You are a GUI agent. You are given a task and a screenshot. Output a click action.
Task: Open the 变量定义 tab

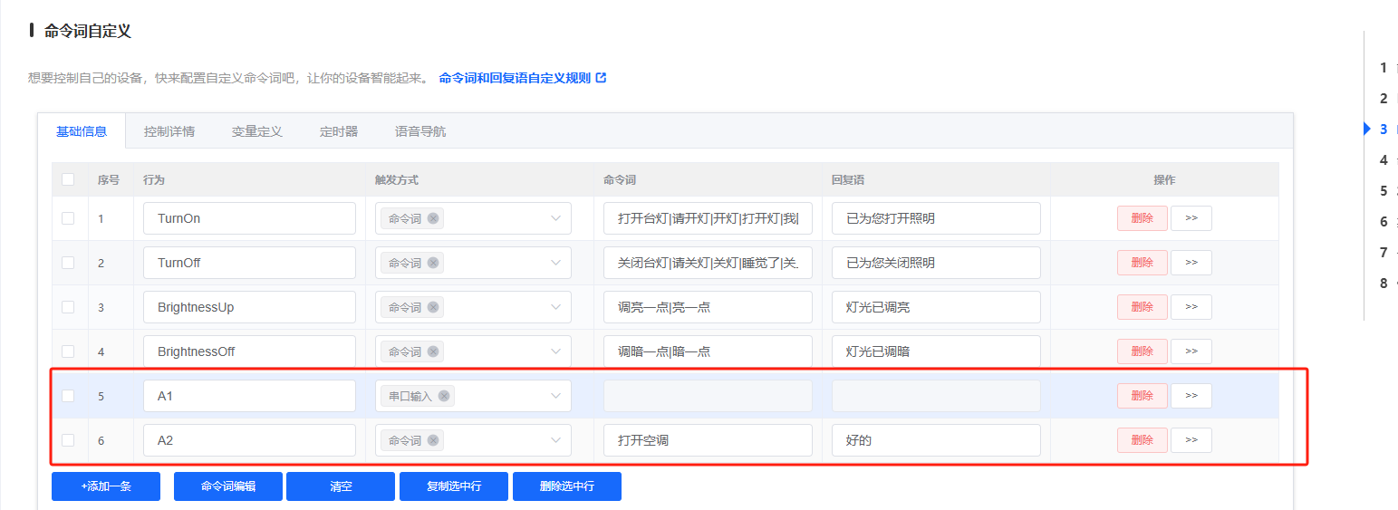pyautogui.click(x=257, y=131)
